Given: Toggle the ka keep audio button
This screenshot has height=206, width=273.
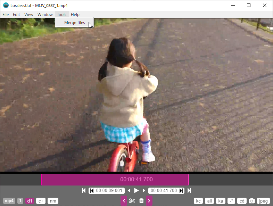Looking at the screenshot, I should pyautogui.click(x=221, y=201).
